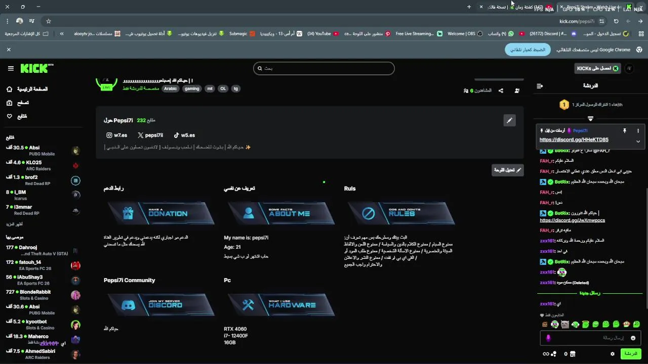Click the user-add icon beside share
648x364 pixels.
pyautogui.click(x=517, y=90)
